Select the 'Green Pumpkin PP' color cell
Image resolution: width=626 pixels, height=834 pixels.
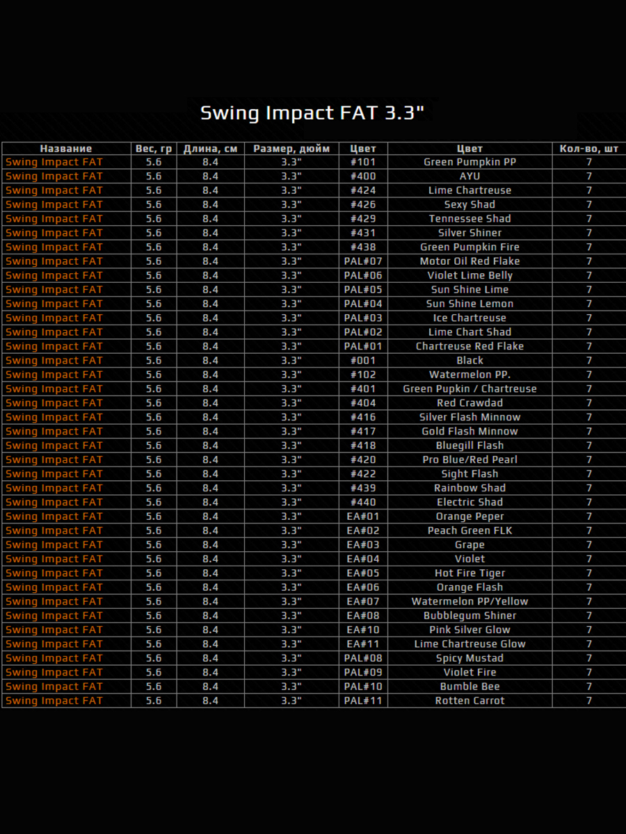point(470,162)
